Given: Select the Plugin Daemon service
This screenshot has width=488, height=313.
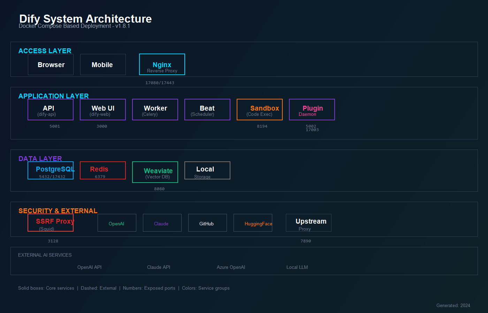Looking at the screenshot, I should pos(312,109).
